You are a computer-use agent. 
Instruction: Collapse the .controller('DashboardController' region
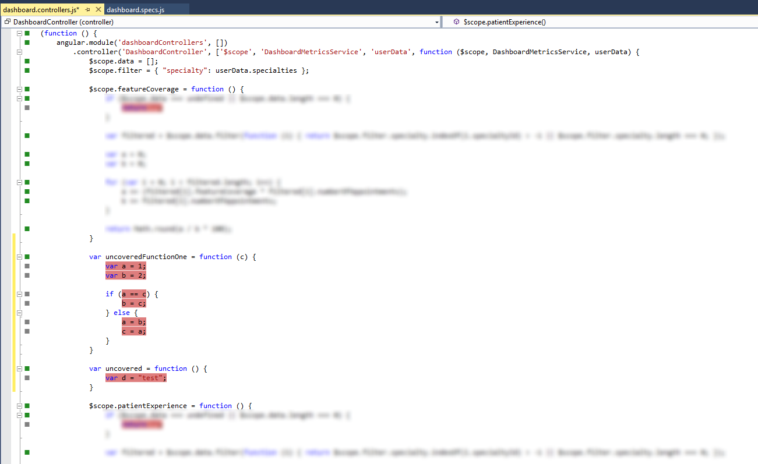pos(19,52)
